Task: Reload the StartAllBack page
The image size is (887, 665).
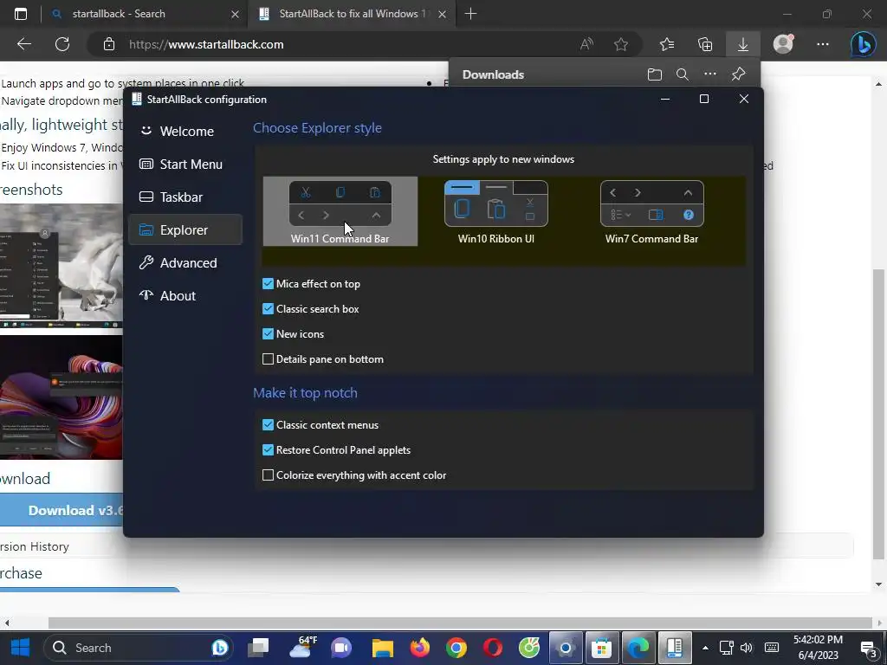Action: [x=62, y=44]
